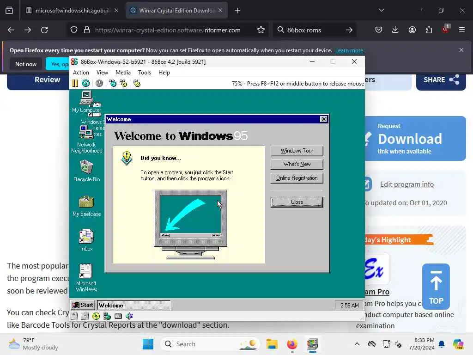Open the Firefox extensions puzzle icon
Viewport: 473px width, 355px height.
click(x=429, y=30)
